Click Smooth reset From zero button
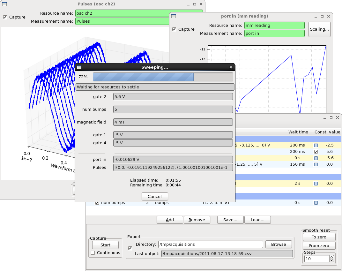 click(319, 246)
